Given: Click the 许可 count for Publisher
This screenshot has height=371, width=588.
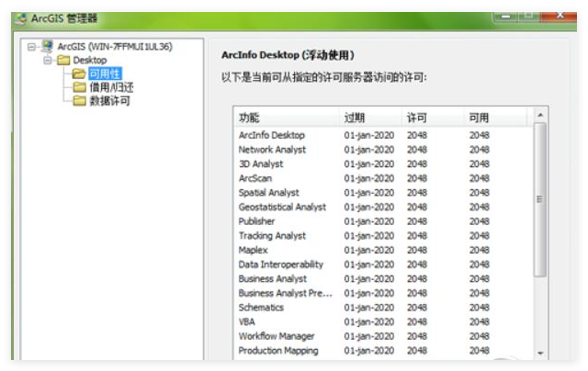Looking at the screenshot, I should pyautogui.click(x=417, y=221).
